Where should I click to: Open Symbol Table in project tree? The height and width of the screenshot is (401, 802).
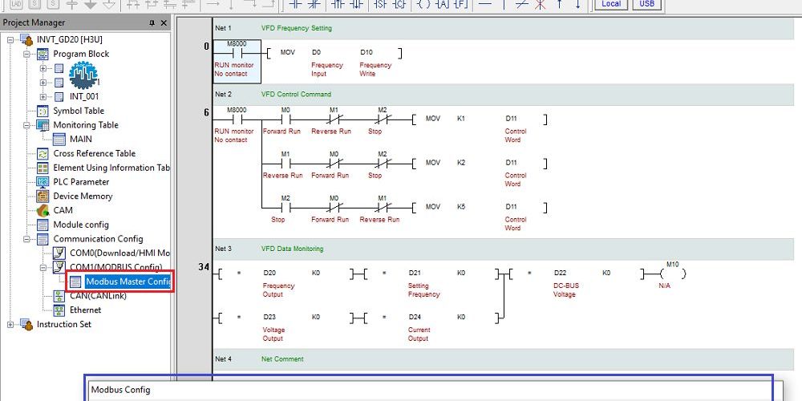point(79,111)
